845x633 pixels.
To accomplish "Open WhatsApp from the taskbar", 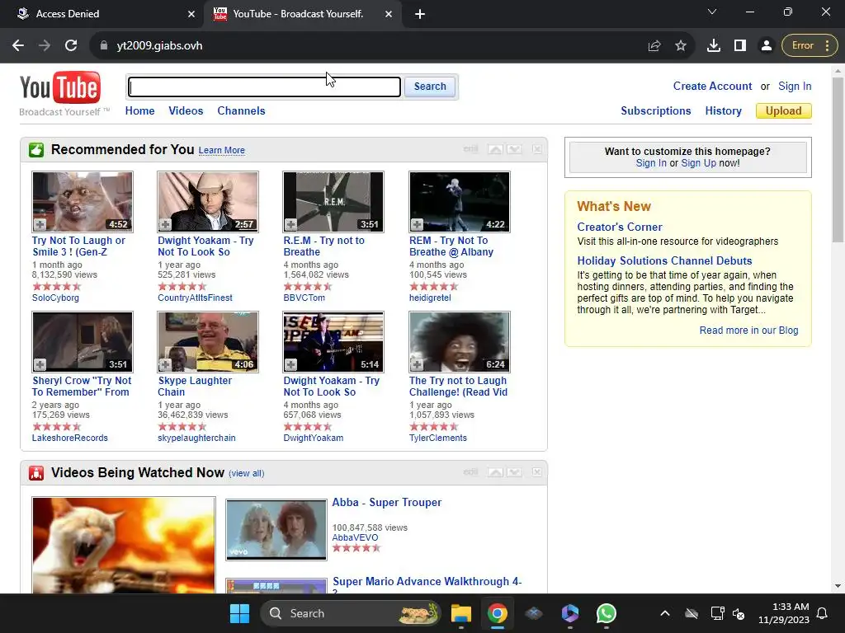I will click(x=607, y=613).
